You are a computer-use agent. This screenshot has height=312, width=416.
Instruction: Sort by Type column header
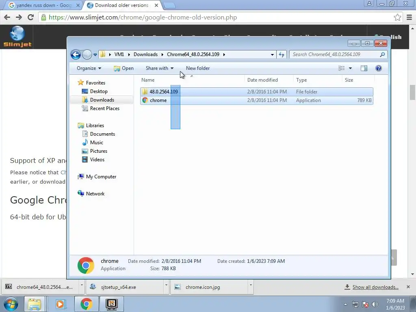tap(301, 80)
